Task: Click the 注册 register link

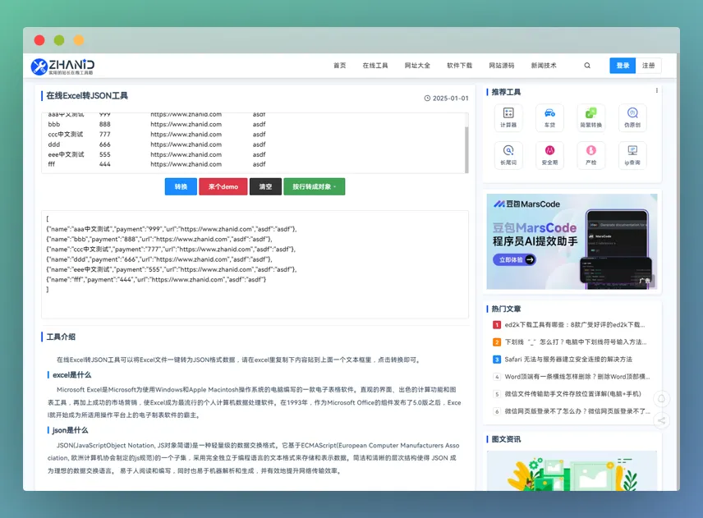Action: (x=650, y=65)
